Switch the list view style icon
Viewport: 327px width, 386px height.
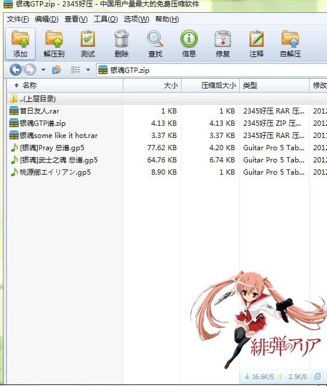coord(75,70)
